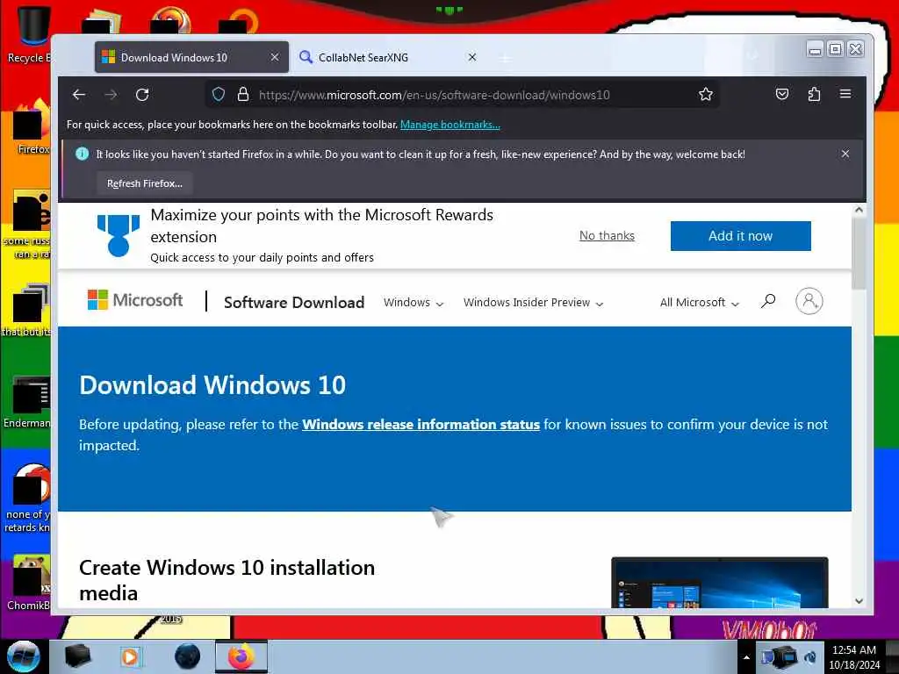
Task: Switch to CollabNet SearXNG tab
Action: 390,57
